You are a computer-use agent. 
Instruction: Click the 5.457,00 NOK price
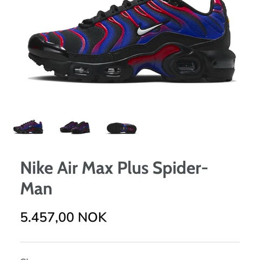(63, 217)
